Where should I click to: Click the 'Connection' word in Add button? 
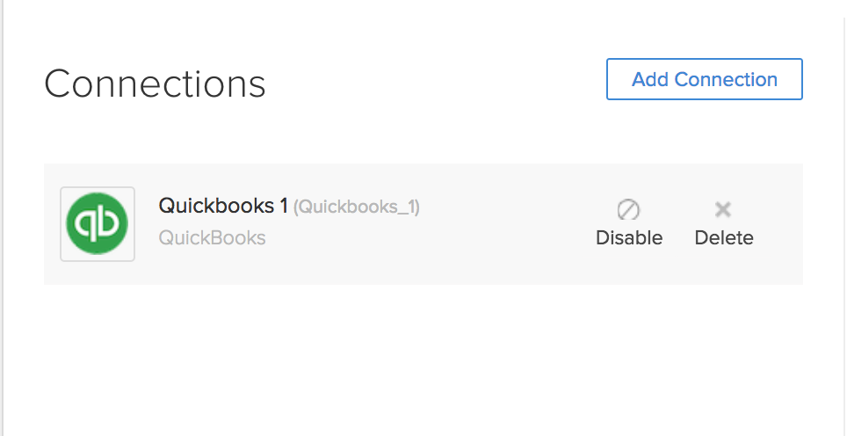click(x=726, y=79)
